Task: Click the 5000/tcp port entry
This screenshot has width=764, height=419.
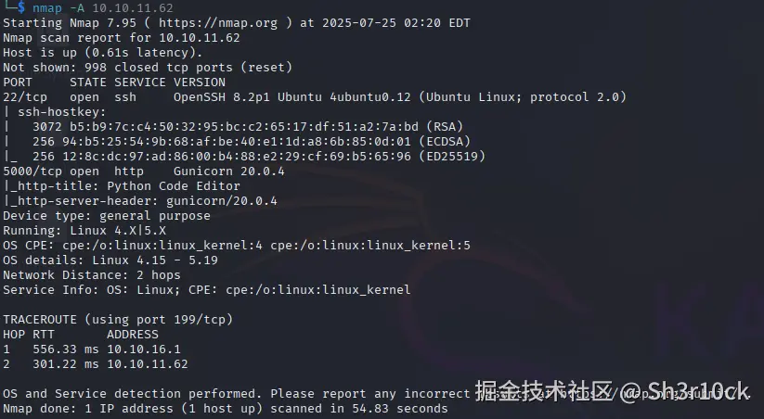Action: point(32,171)
